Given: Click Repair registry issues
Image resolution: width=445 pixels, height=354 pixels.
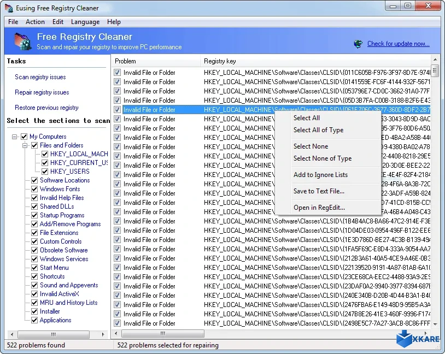Looking at the screenshot, I should tap(42, 92).
